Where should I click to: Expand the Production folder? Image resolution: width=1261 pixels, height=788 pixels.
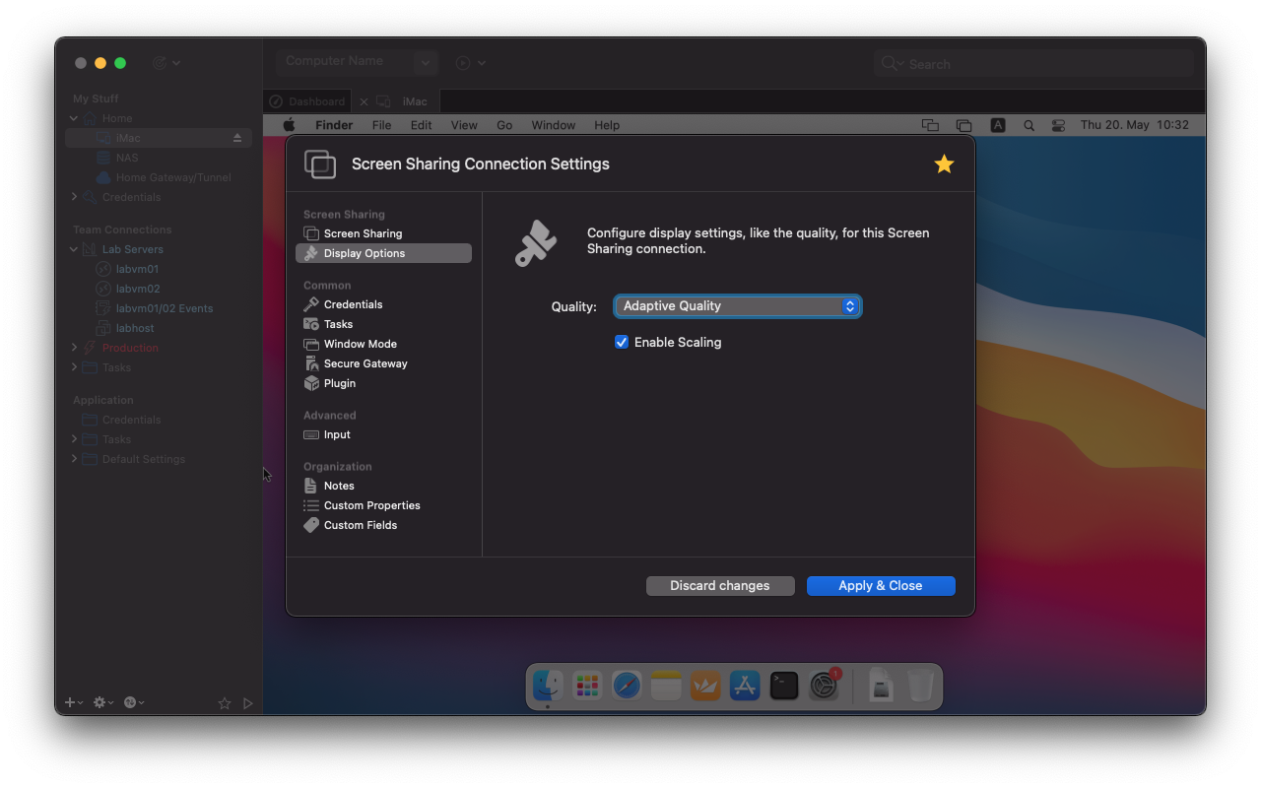pyautogui.click(x=73, y=348)
